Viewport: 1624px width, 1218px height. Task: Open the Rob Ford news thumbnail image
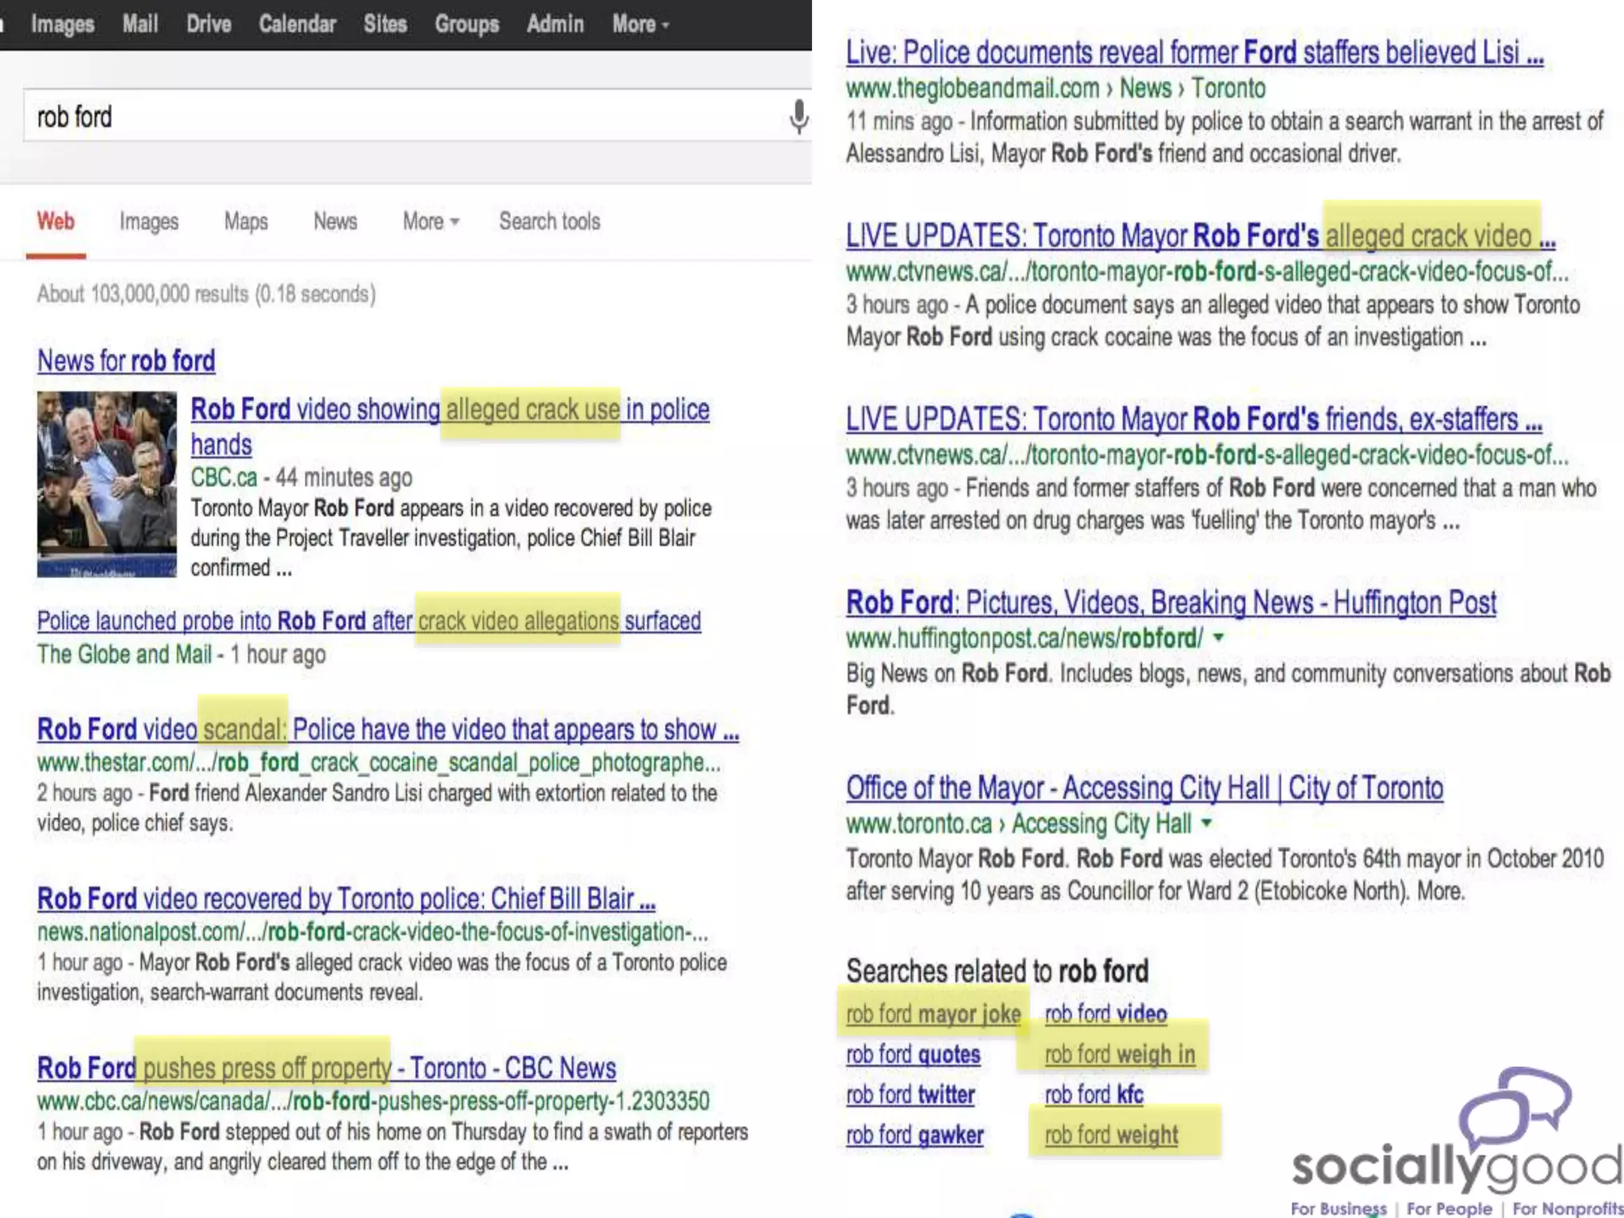(x=106, y=484)
